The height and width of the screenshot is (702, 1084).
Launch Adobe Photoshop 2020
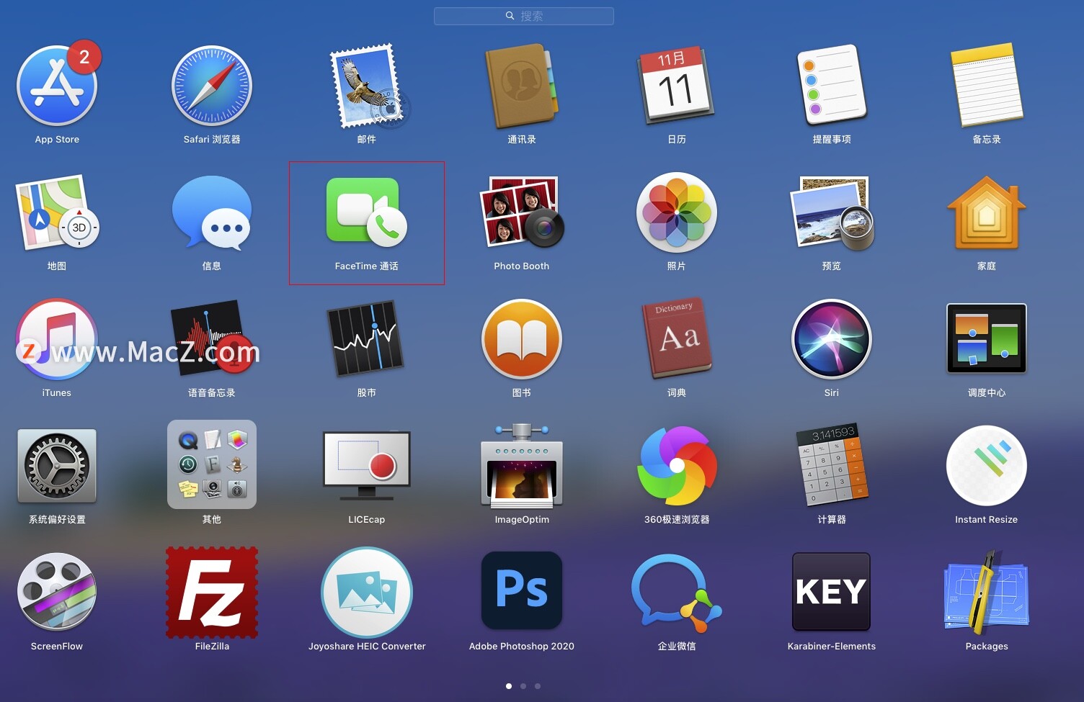pos(522,590)
